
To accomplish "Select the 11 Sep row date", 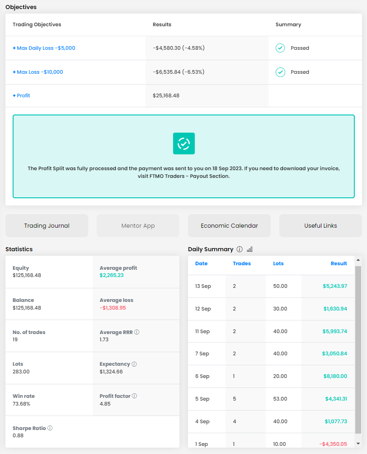I will point(202,331).
